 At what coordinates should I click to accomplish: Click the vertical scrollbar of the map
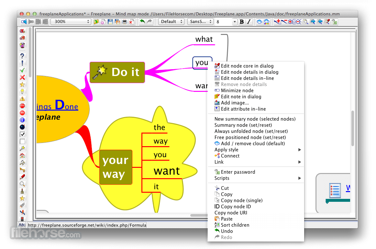point(352,129)
